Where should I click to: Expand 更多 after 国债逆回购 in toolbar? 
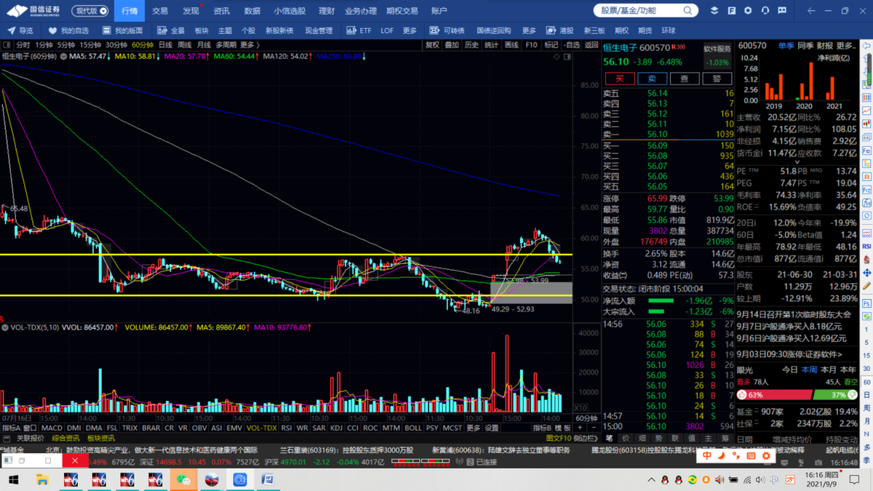tap(529, 31)
